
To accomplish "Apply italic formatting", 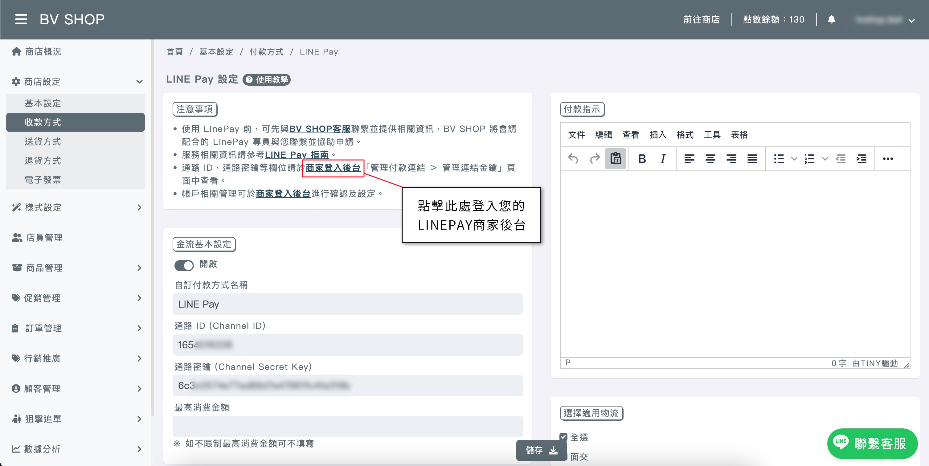I will (663, 158).
